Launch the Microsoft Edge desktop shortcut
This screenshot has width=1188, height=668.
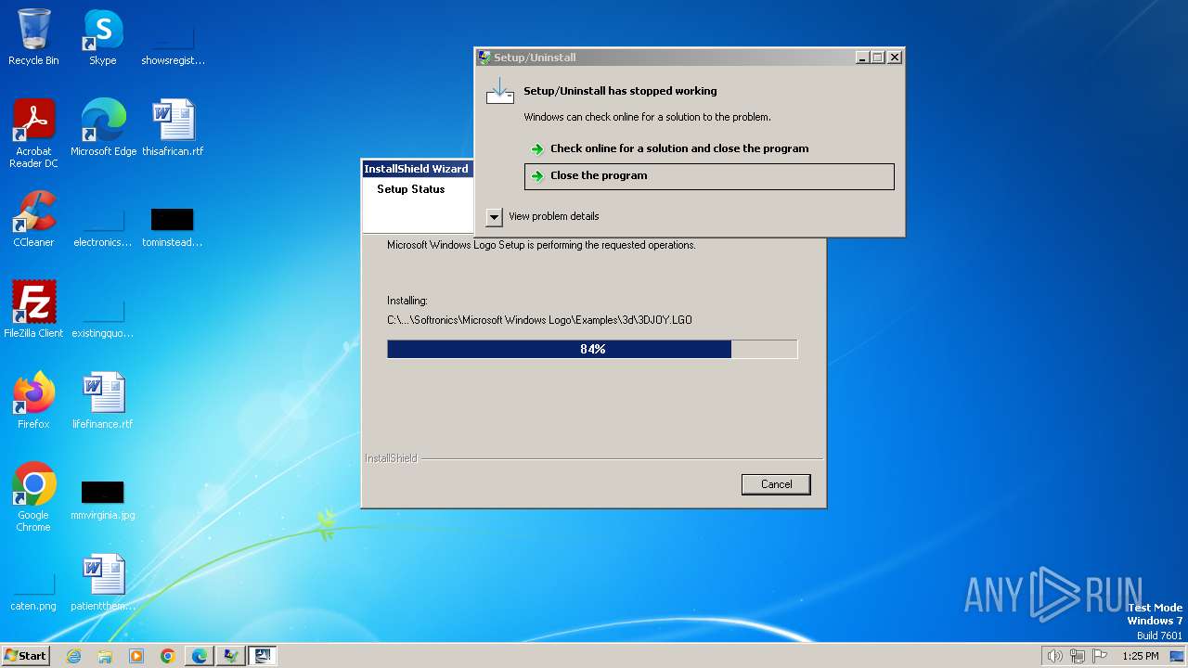(x=103, y=128)
